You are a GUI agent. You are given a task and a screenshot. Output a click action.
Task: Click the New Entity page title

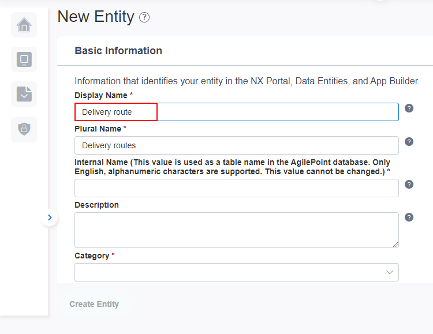click(x=95, y=17)
